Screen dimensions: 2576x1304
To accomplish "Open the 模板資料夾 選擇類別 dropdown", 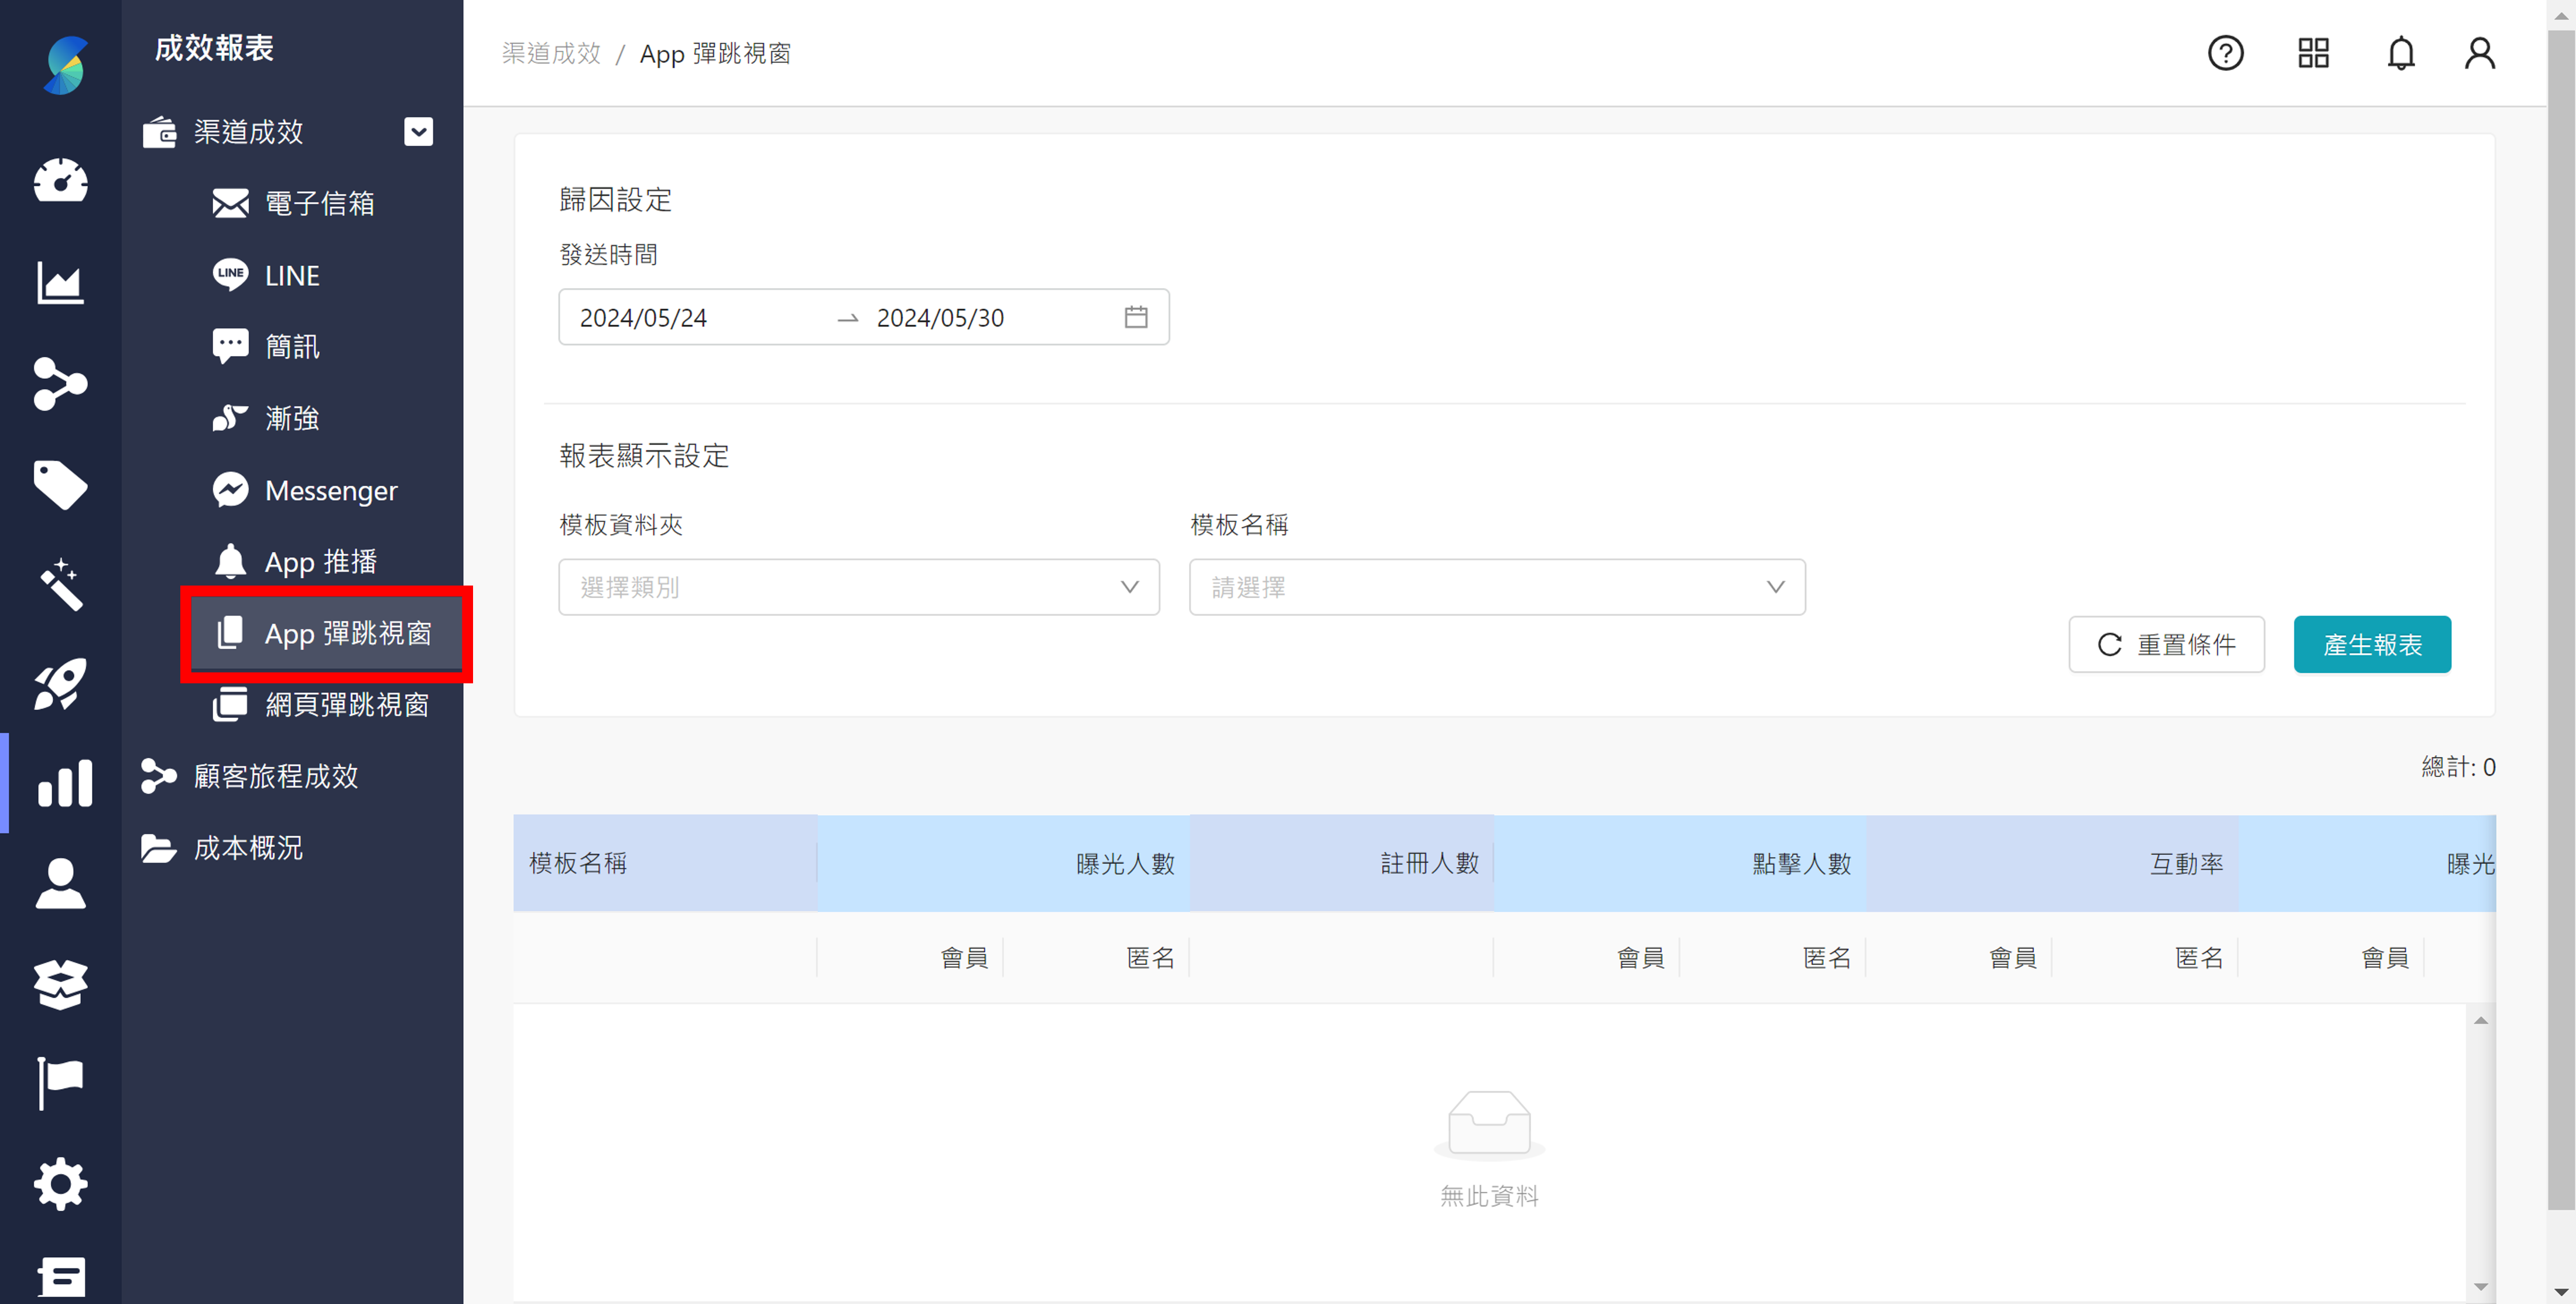I will pyautogui.click(x=858, y=587).
